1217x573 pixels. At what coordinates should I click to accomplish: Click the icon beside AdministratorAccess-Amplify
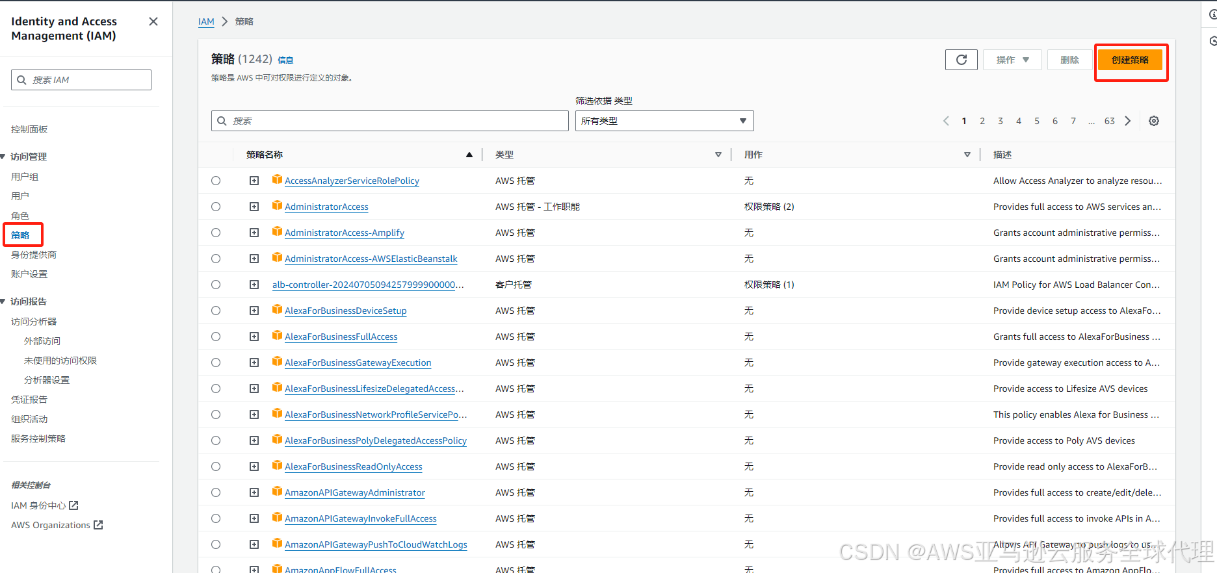[x=277, y=232]
